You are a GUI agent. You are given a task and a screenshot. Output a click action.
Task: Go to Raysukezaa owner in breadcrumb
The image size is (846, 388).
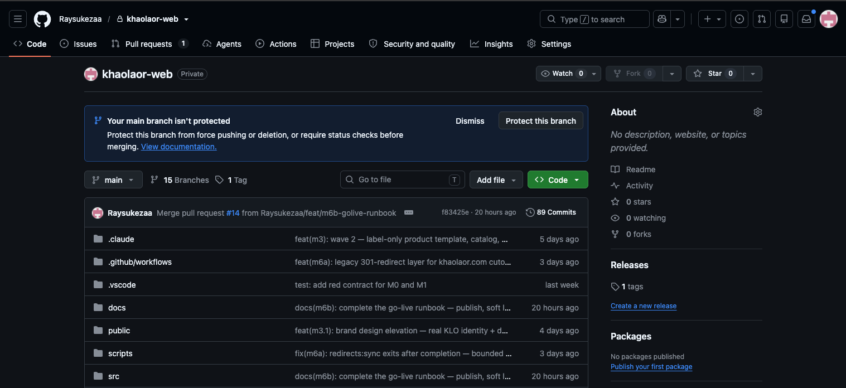80,19
